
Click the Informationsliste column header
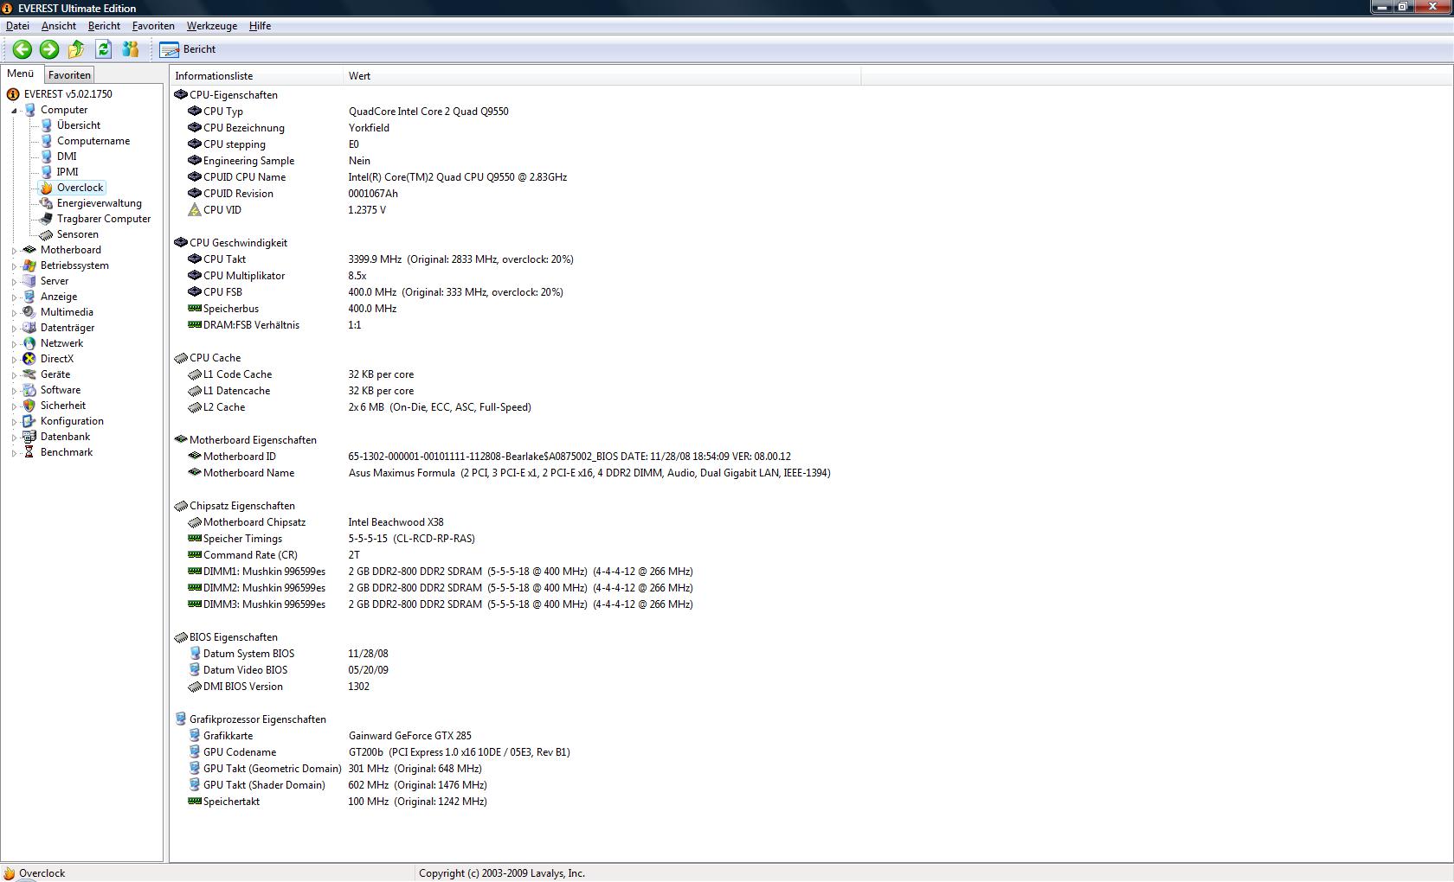(x=256, y=76)
